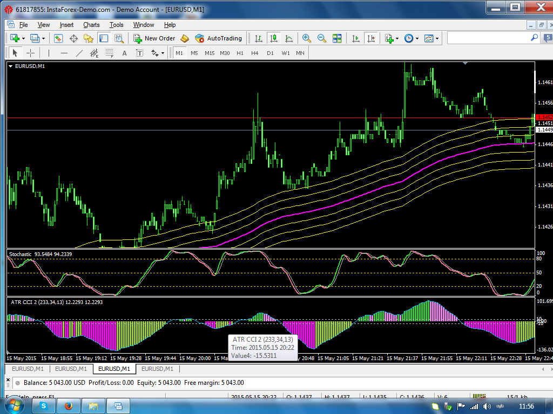This screenshot has width=553, height=414.
Task: Select the D1 timeframe button
Action: 270,53
